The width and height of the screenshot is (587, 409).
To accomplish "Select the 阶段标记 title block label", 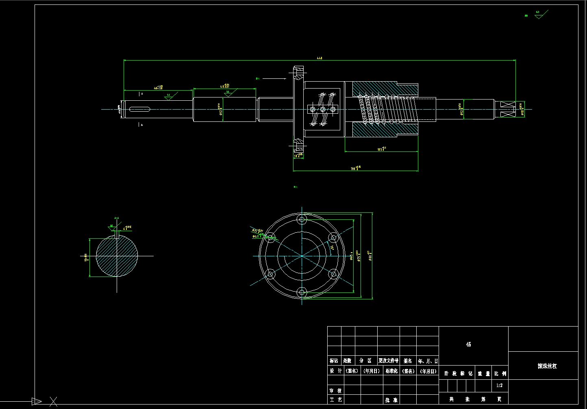I will pyautogui.click(x=458, y=374).
